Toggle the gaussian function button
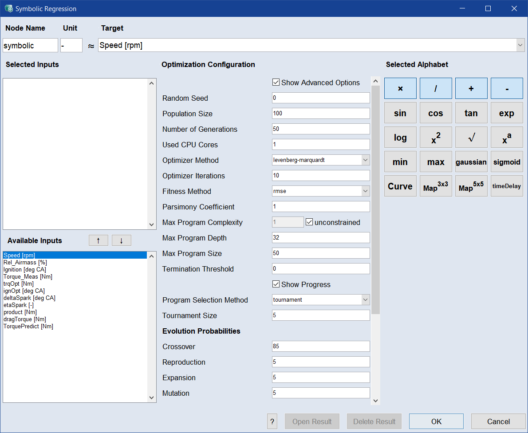This screenshot has height=433, width=528. (x=471, y=161)
